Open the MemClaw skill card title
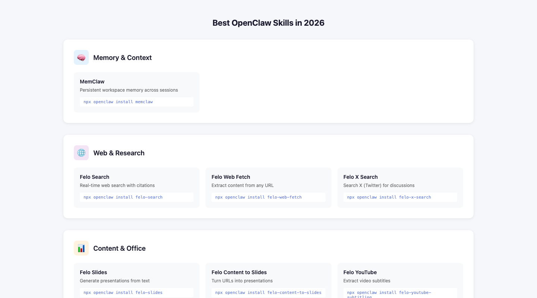Image resolution: width=537 pixels, height=298 pixels. click(92, 82)
